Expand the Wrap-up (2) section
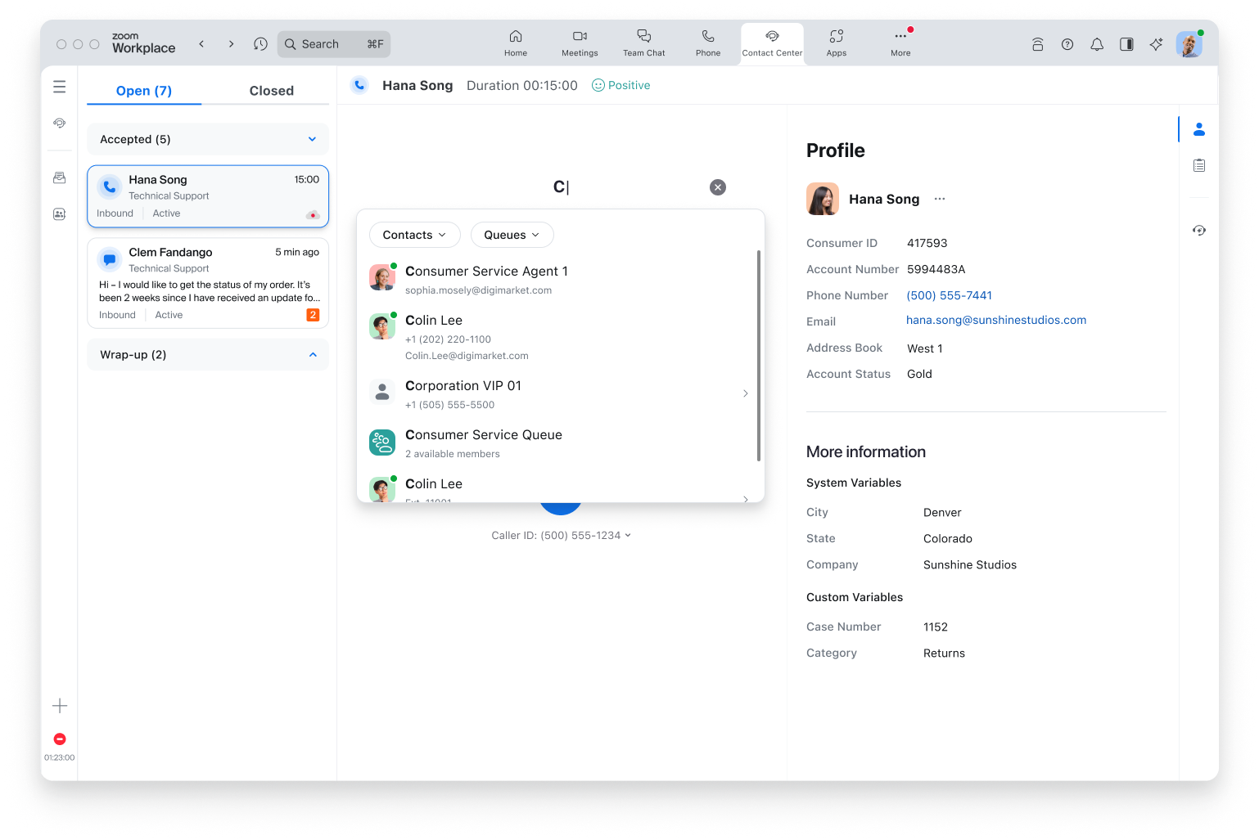 tap(312, 355)
